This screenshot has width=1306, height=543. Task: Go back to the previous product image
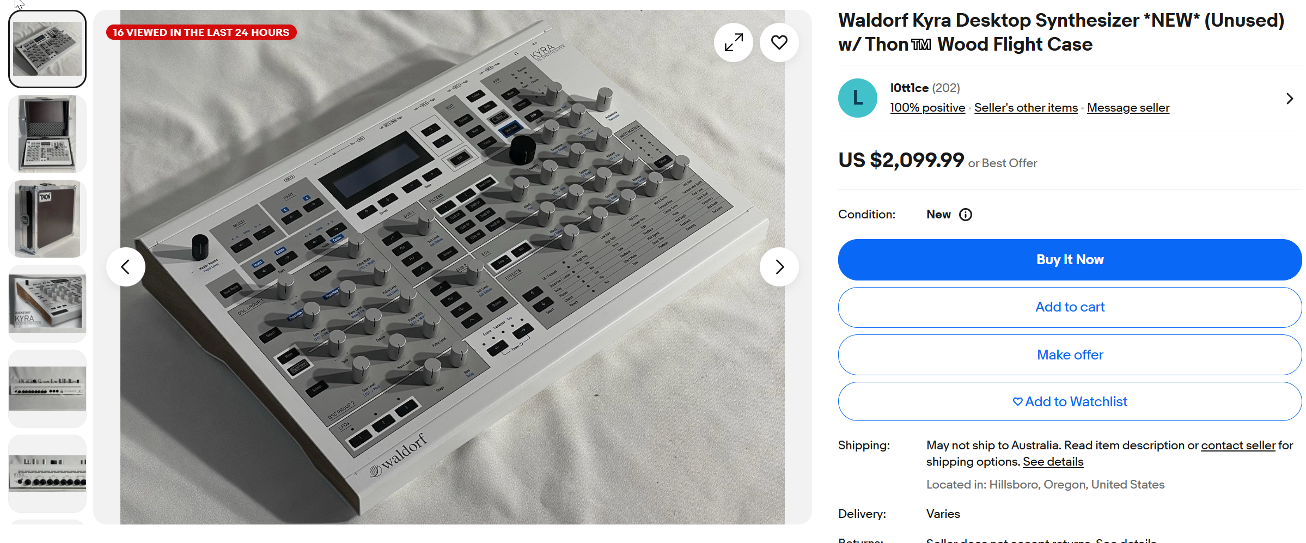point(126,267)
